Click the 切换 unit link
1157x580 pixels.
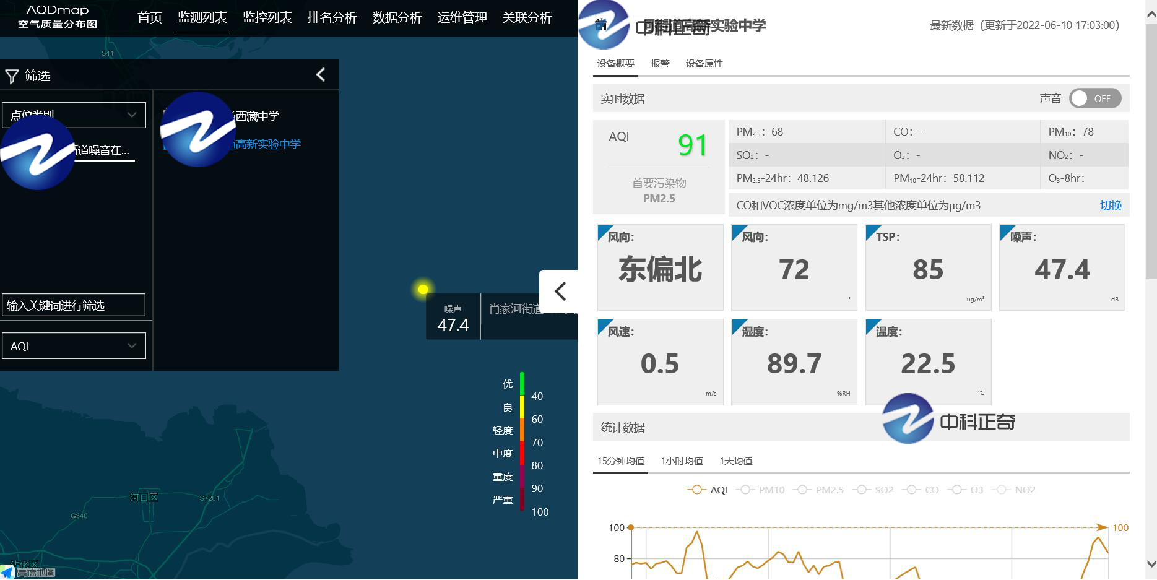tap(1110, 205)
